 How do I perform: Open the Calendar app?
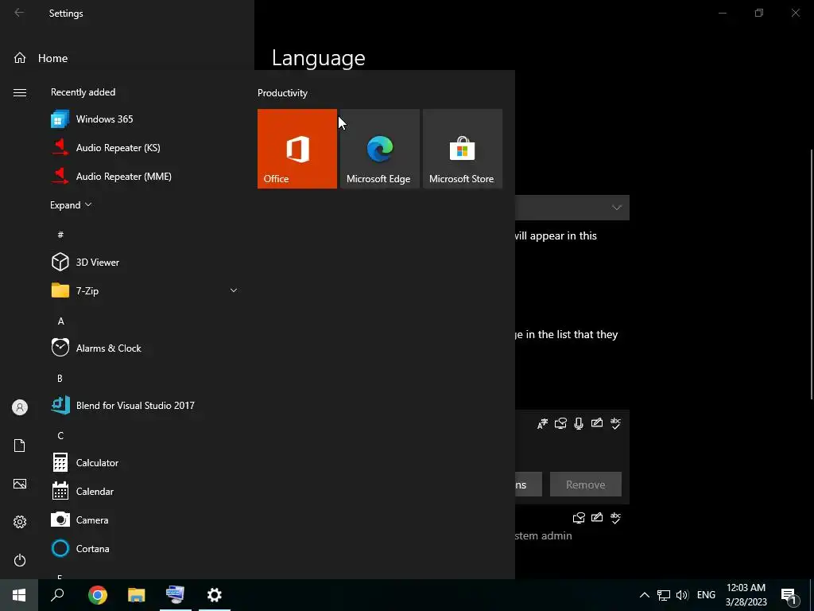[x=145, y=491]
